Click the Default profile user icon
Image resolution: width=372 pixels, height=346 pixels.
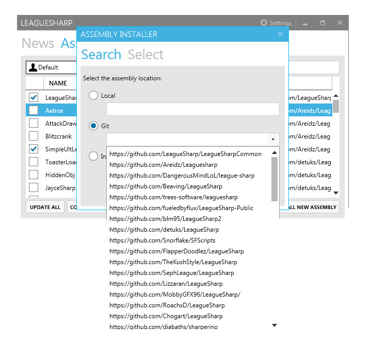33,67
